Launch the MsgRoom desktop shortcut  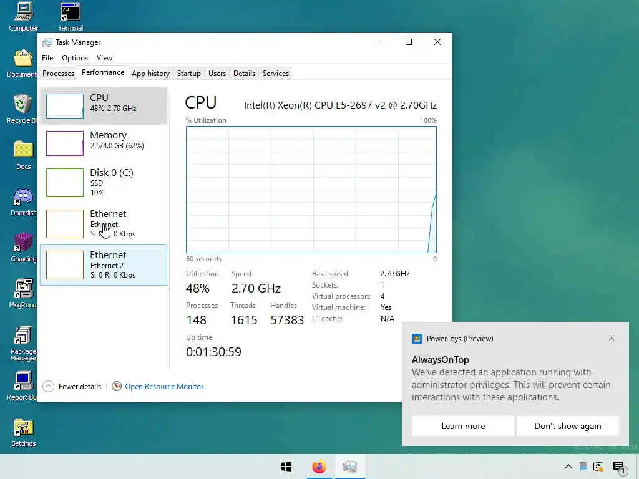tap(23, 293)
